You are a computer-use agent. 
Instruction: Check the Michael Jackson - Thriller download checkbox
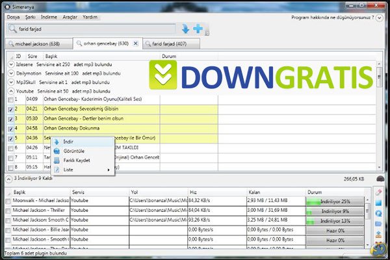click(x=8, y=211)
